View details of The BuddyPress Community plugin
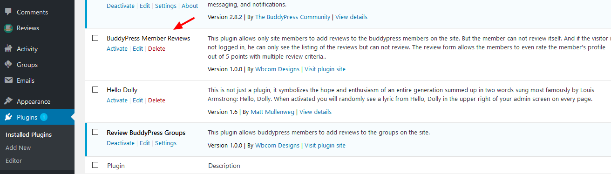The height and width of the screenshot is (174, 611). tap(351, 17)
